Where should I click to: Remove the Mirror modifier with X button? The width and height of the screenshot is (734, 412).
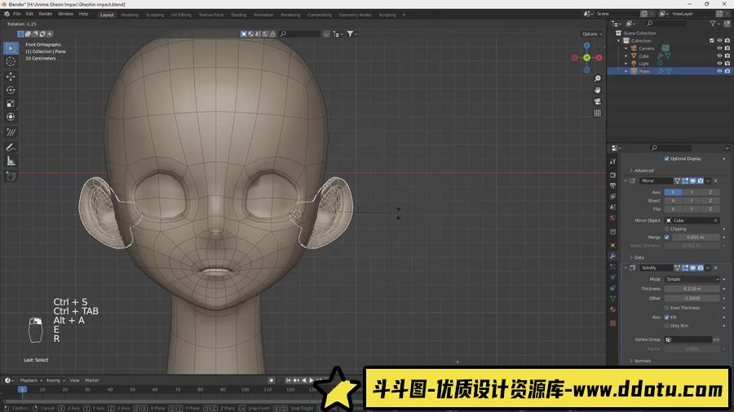tap(716, 181)
